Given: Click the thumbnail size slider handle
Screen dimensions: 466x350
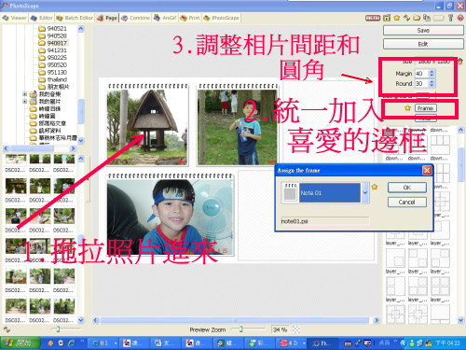Looking at the screenshot, I should coord(58,329).
